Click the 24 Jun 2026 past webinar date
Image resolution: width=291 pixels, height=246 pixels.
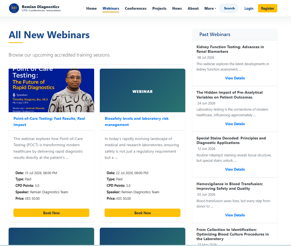point(206,103)
